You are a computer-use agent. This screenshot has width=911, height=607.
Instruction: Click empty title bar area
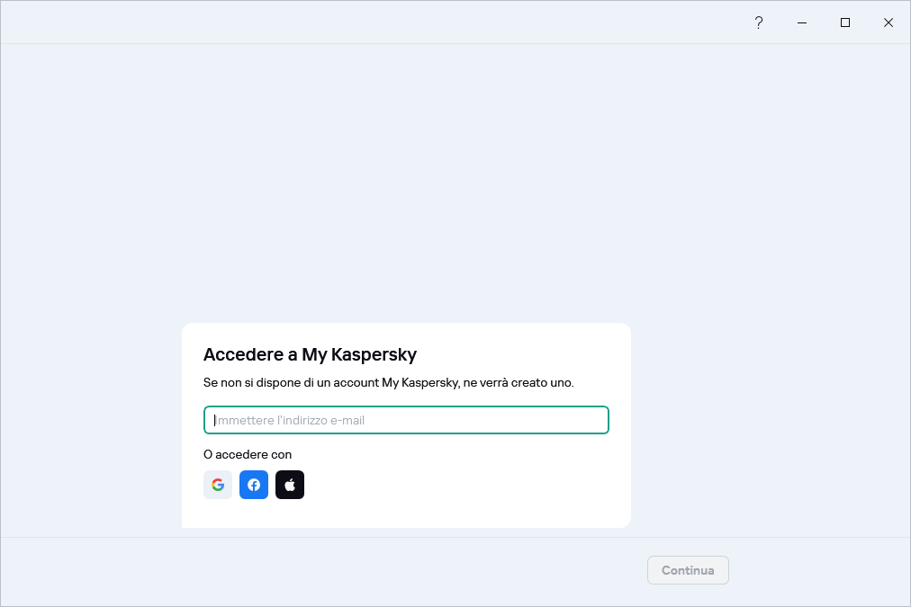tap(360, 22)
